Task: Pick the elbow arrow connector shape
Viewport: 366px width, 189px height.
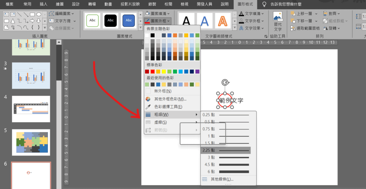Action: [x=26, y=21]
